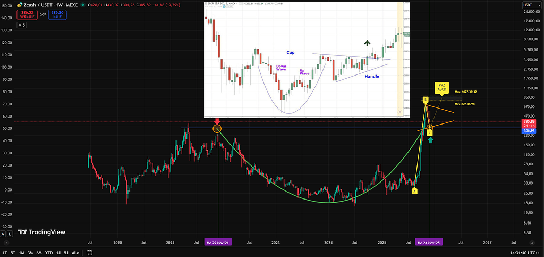Open the go-to-date calendar icon
Viewport: 544px width, 257px height.
[x=90, y=253]
